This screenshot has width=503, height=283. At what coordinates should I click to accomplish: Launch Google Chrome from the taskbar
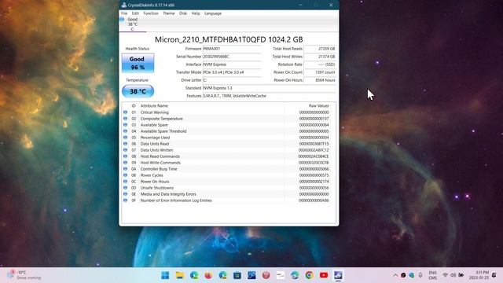[309, 275]
